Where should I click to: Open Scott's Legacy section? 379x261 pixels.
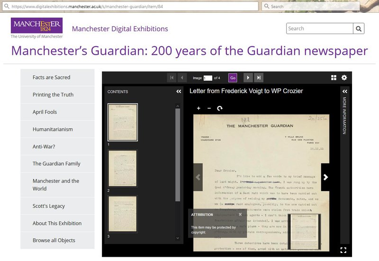57,206
